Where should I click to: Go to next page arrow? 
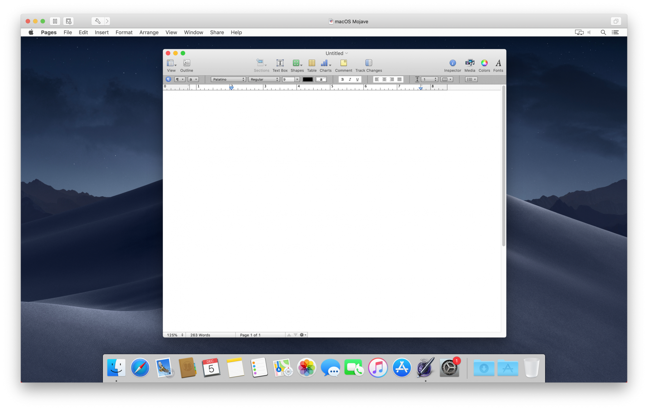(295, 335)
